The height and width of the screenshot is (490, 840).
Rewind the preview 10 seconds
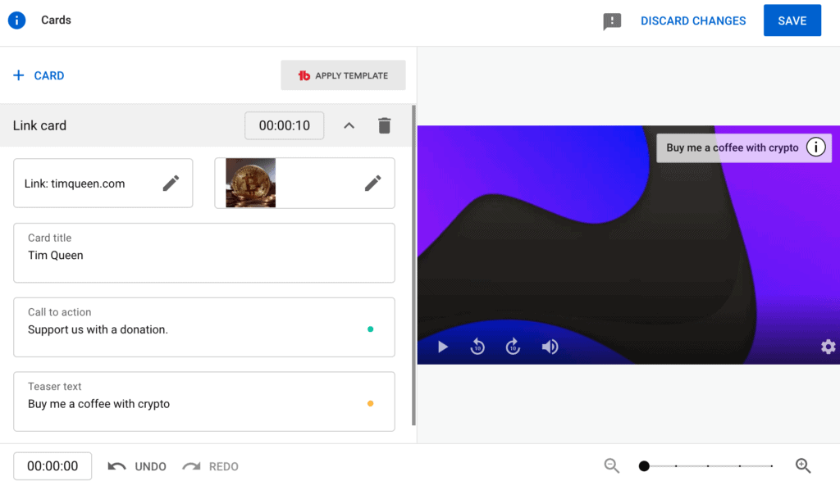[477, 347]
